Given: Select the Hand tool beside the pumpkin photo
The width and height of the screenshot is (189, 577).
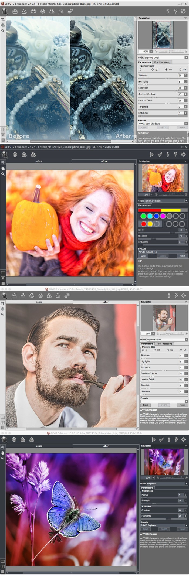Looking at the screenshot, I should 3,168.
